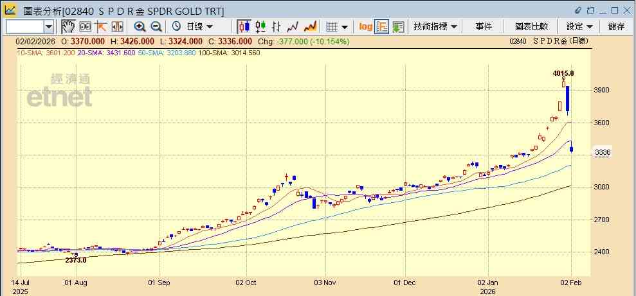Click the 20-SMA: 3431.600 legend label
636x296 pixels.
point(106,53)
